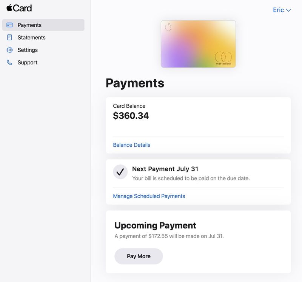Click the Eric account name
The height and width of the screenshot is (282, 302).
(x=279, y=10)
